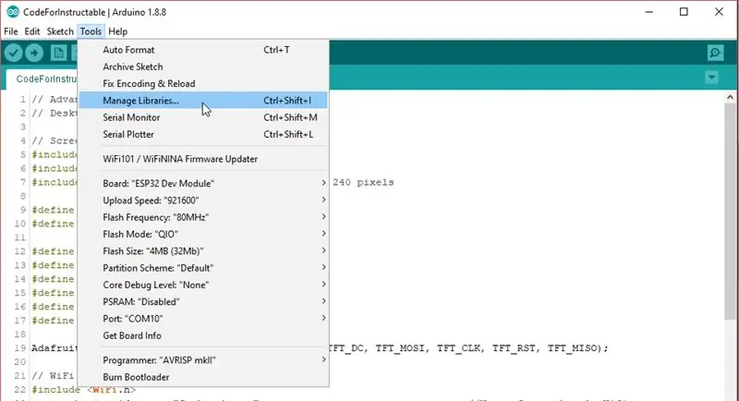The width and height of the screenshot is (739, 401).
Task: Close the Arduino window
Action: pyautogui.click(x=719, y=12)
